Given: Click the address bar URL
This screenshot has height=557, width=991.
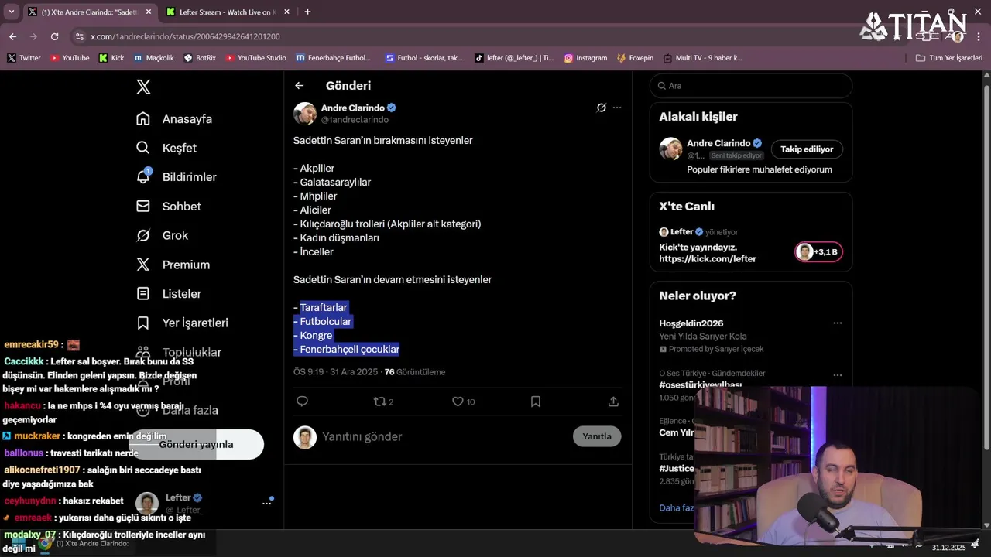Looking at the screenshot, I should [x=185, y=36].
